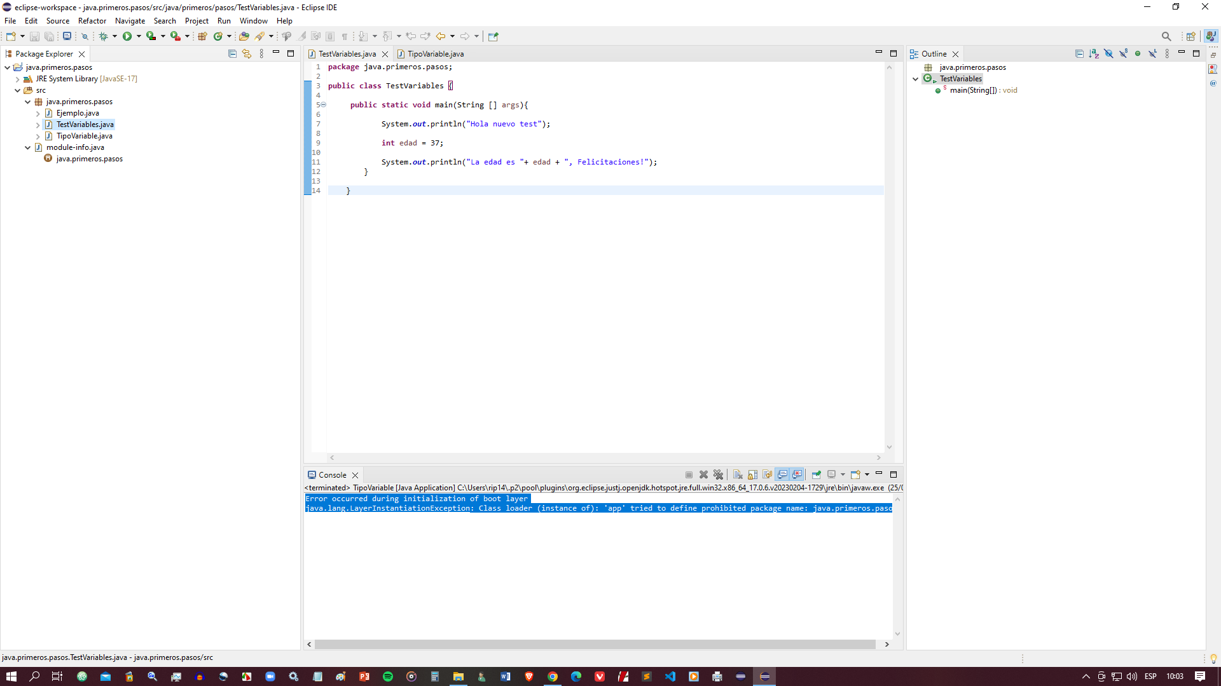Click the Run button to execute program
Screen dimensions: 1221x686
click(127, 36)
